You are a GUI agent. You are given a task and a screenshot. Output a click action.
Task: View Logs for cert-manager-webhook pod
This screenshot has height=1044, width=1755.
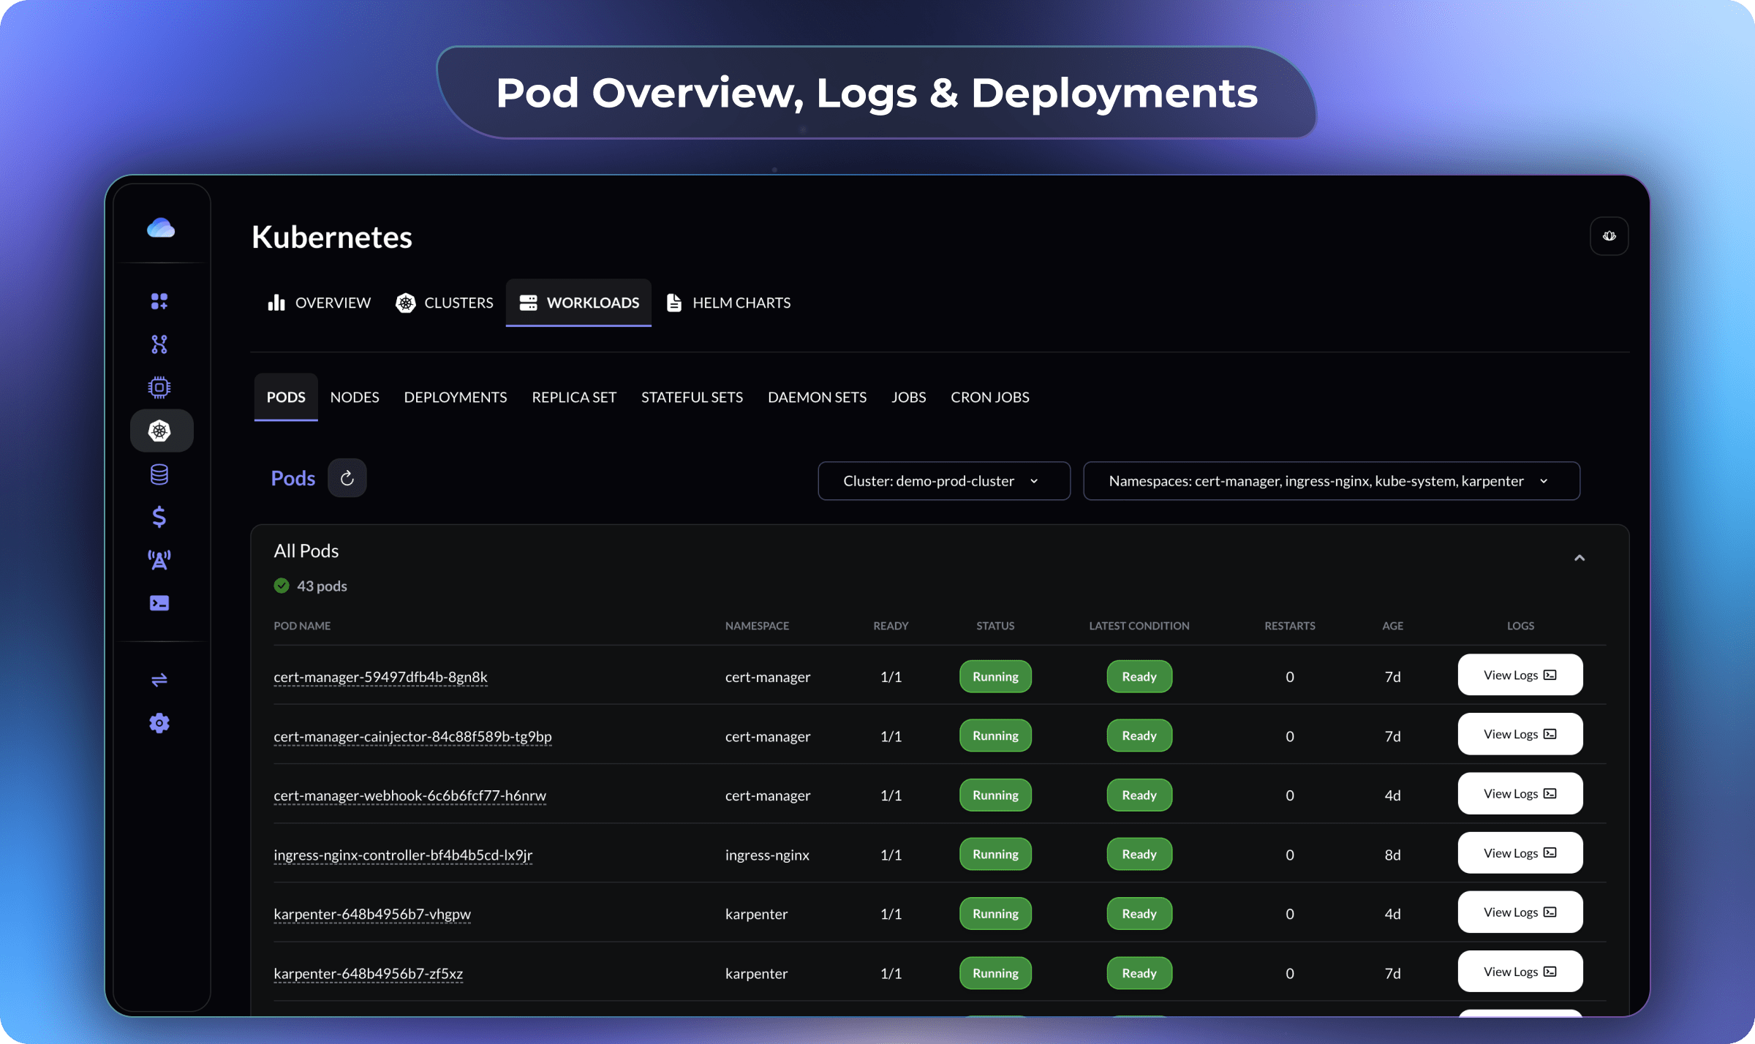[x=1520, y=793]
